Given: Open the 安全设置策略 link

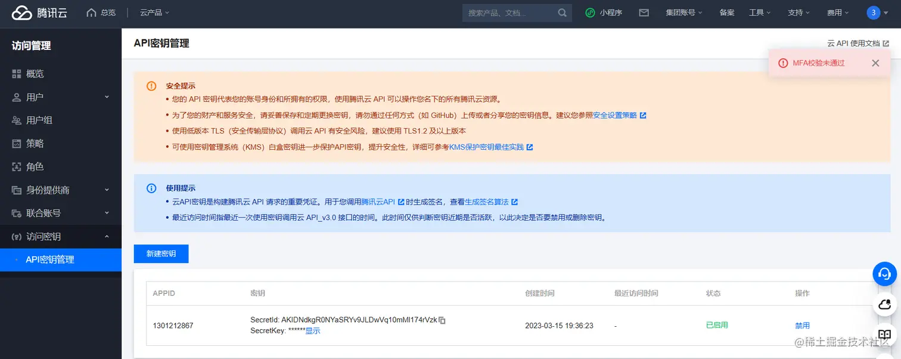Looking at the screenshot, I should (x=620, y=115).
